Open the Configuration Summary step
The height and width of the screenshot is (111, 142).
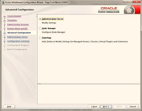pos(18,41)
